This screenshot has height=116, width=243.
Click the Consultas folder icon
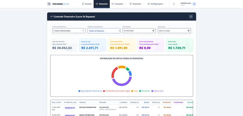[113, 4]
